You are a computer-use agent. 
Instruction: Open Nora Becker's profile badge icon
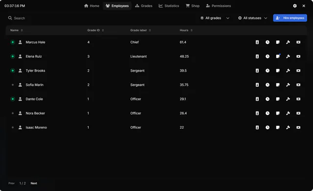(x=257, y=113)
